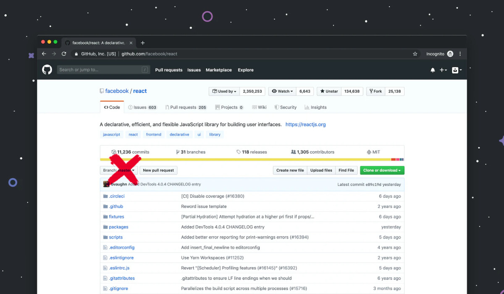Open the Marketplace menu item
Image resolution: width=504 pixels, height=294 pixels.
tap(218, 70)
